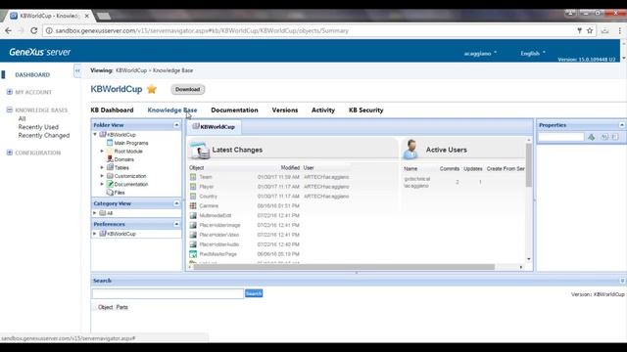Click the favorite star next to KBWorldCup
This screenshot has width=627, height=352.
click(x=152, y=89)
